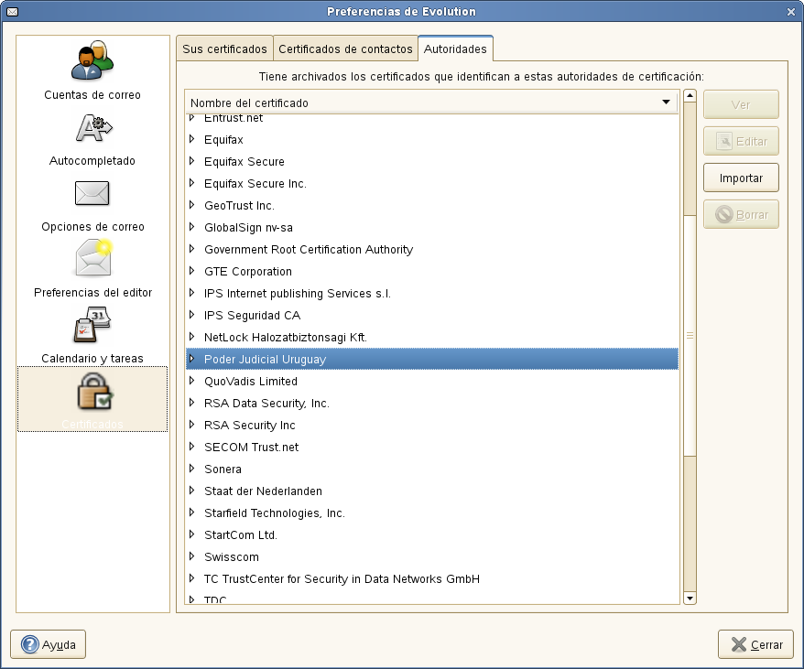Select Starfield Technologies, Inc. row
This screenshot has height=669, width=804.
point(431,513)
